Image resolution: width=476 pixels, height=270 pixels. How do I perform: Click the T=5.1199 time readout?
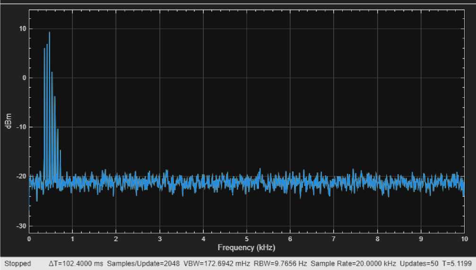458,263
